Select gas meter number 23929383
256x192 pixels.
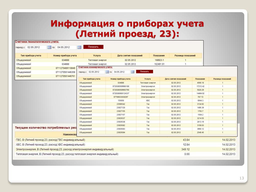pos(121,129)
